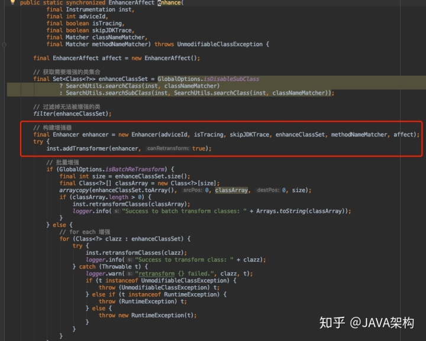Click 'classNameMatcher' in the Matcher parameter declaration

[118, 37]
